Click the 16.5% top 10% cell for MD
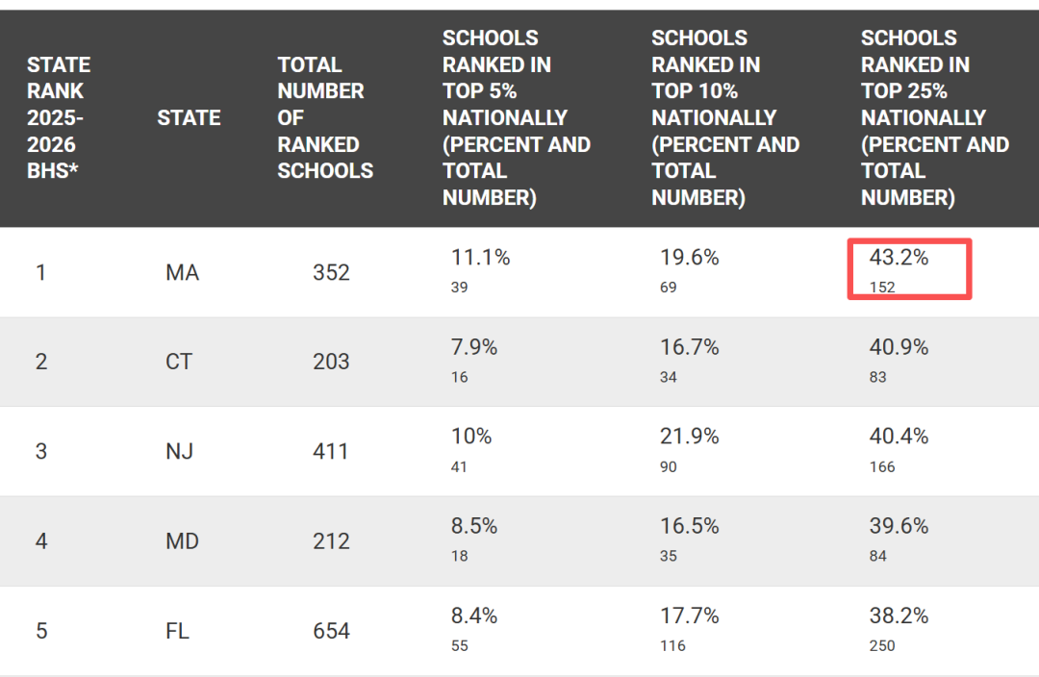The image size is (1039, 677). click(x=689, y=539)
